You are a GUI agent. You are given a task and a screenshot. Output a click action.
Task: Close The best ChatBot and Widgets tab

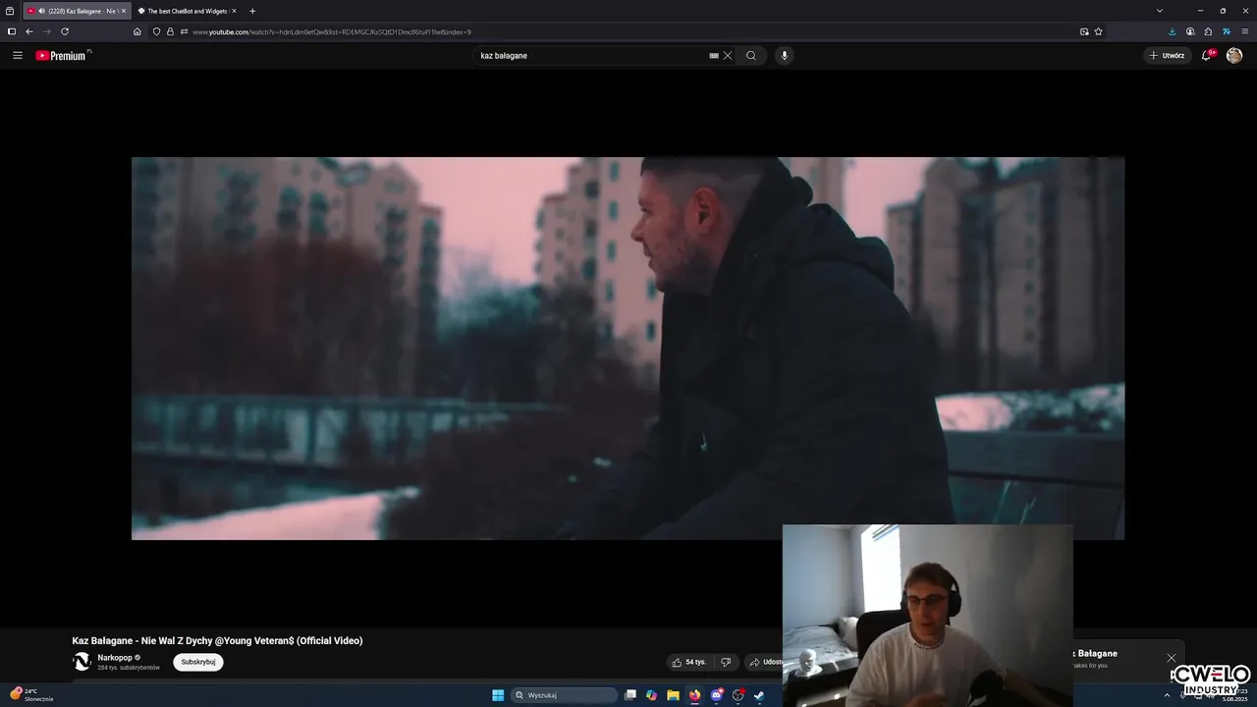[x=234, y=11]
